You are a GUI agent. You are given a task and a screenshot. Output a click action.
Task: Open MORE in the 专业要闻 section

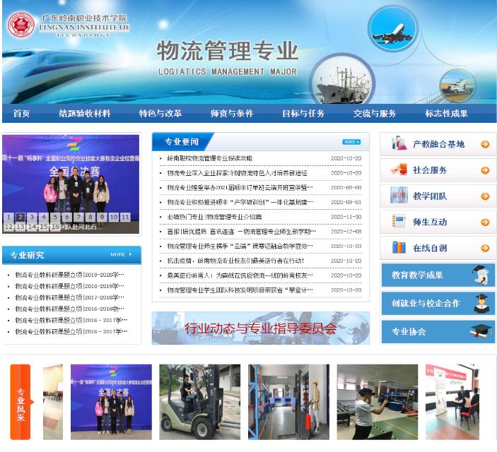click(351, 142)
